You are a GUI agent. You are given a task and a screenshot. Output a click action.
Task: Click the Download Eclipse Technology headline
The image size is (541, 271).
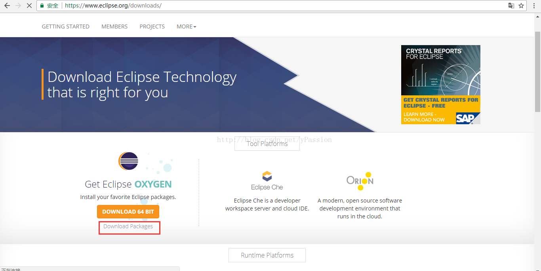coord(142,84)
